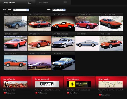This screenshot has height=99, width=127.
Task: Switch to the List View tab
Action: click(53, 3)
